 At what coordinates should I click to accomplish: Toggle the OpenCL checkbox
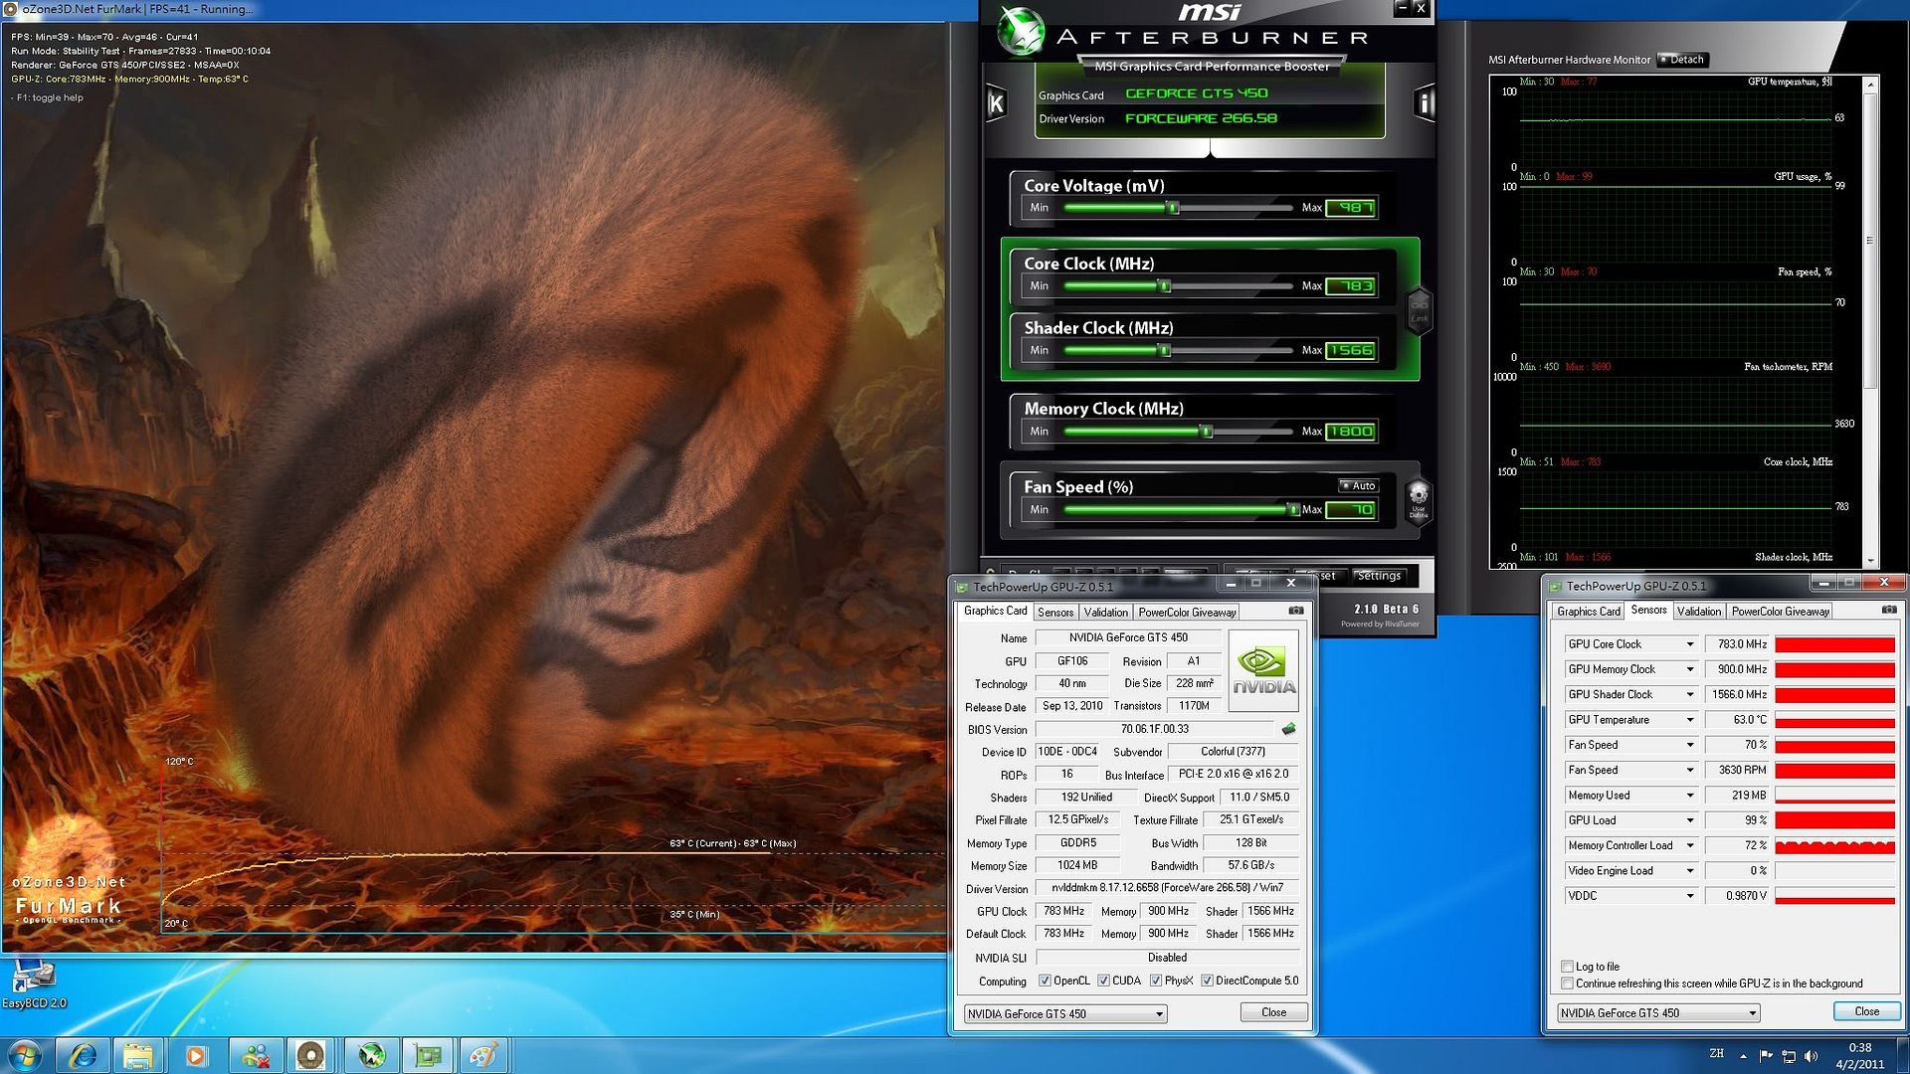pyautogui.click(x=1045, y=981)
